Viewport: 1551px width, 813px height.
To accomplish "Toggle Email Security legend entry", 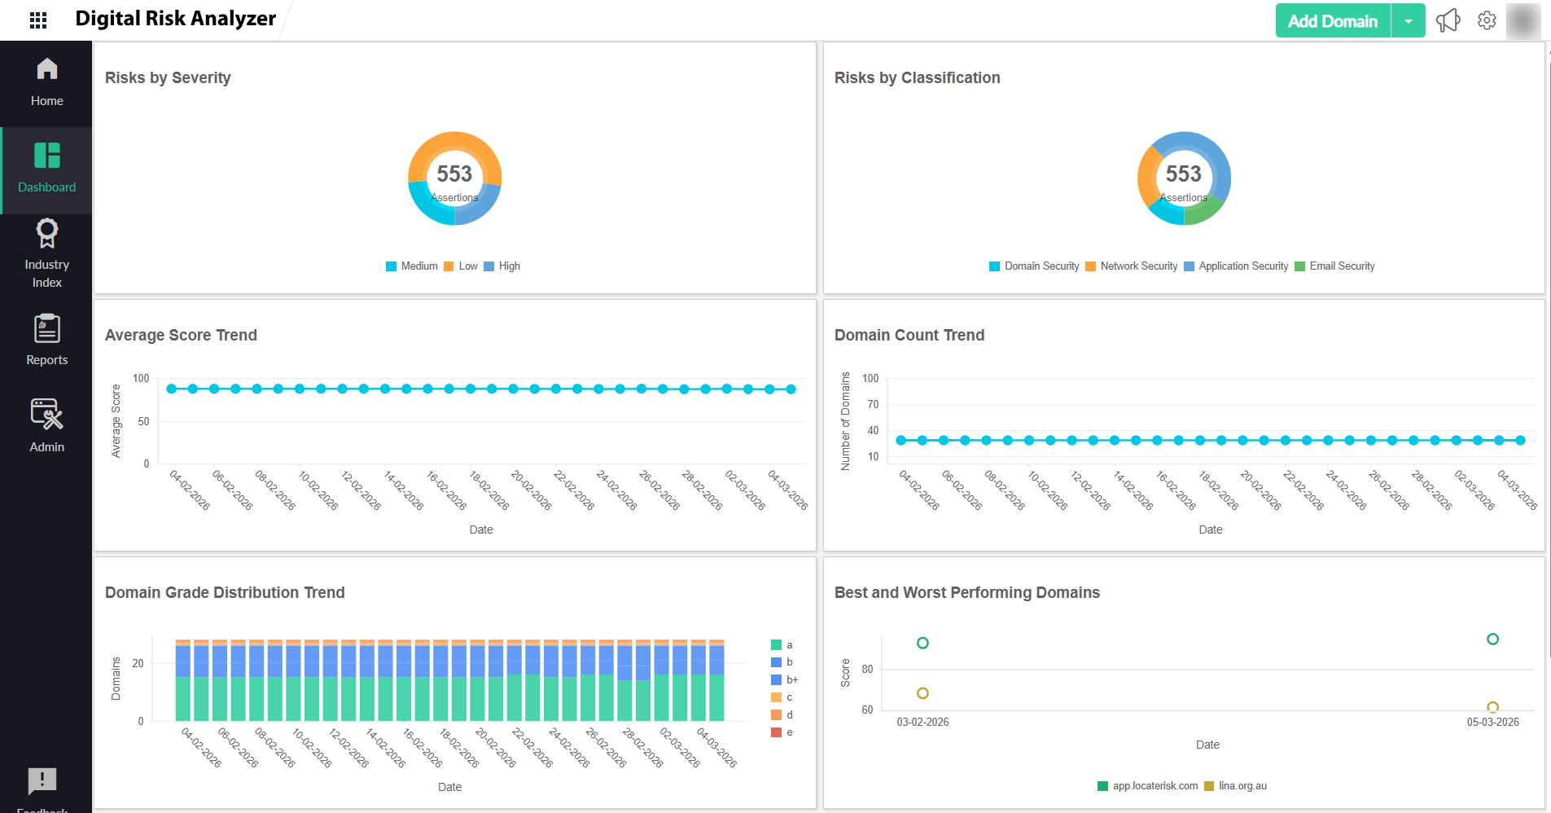I will pos(1334,266).
